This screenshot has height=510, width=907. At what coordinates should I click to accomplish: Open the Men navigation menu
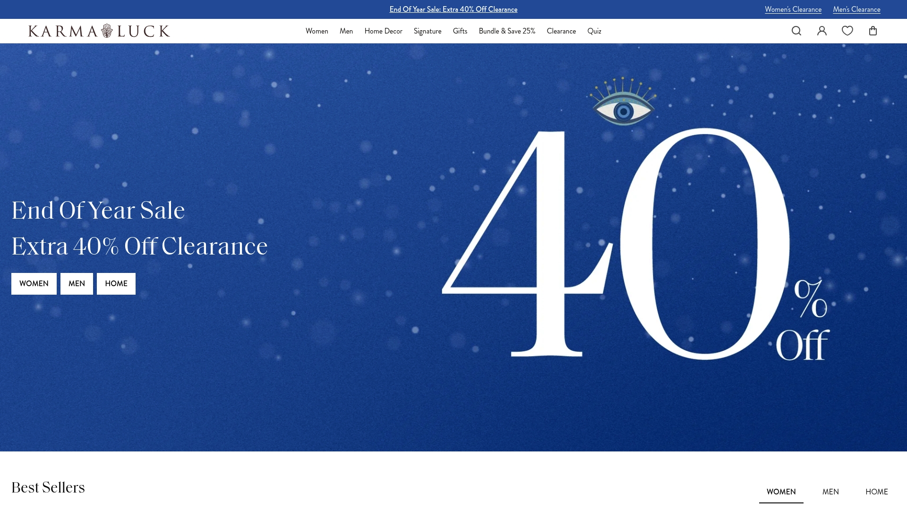click(x=346, y=31)
